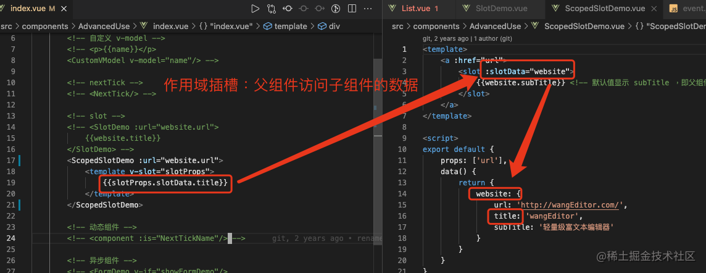Open the div breadcrumb dropdown
The height and width of the screenshot is (273, 706).
(334, 26)
